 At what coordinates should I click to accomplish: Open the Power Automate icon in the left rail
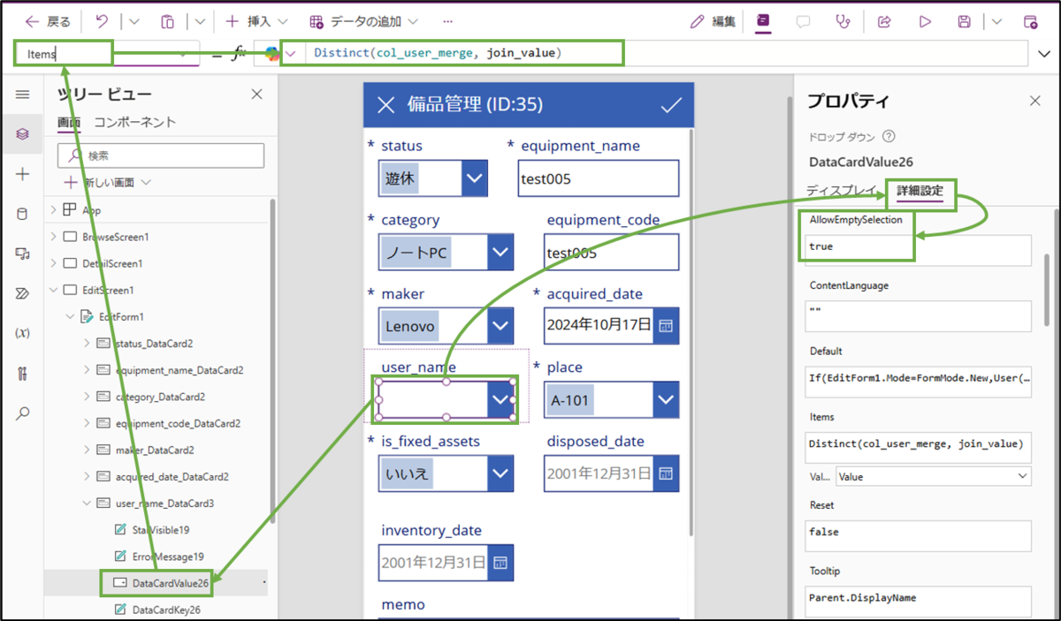click(23, 293)
